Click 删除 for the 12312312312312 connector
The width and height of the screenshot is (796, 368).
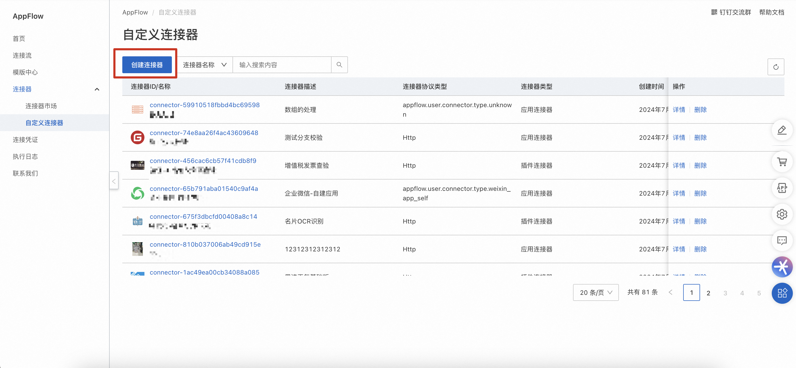pyautogui.click(x=700, y=249)
